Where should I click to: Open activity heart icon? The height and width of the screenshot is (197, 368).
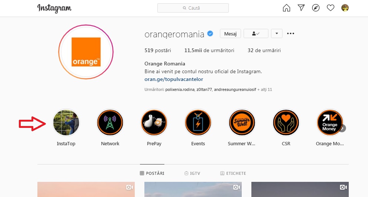tap(331, 8)
